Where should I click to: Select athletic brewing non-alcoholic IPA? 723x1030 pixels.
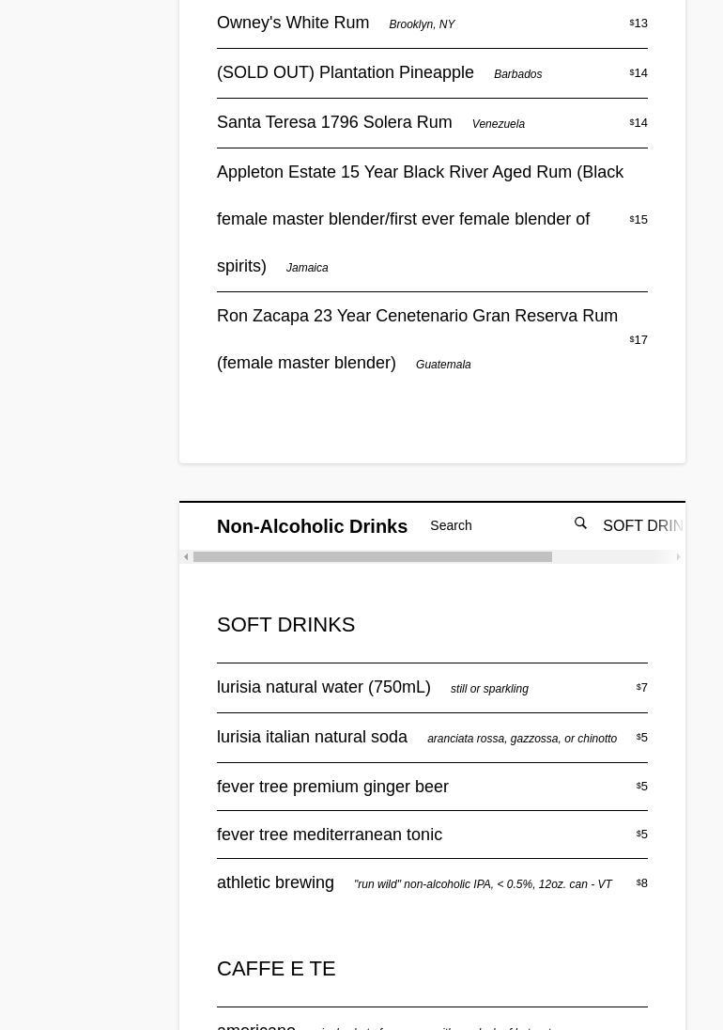(276, 882)
